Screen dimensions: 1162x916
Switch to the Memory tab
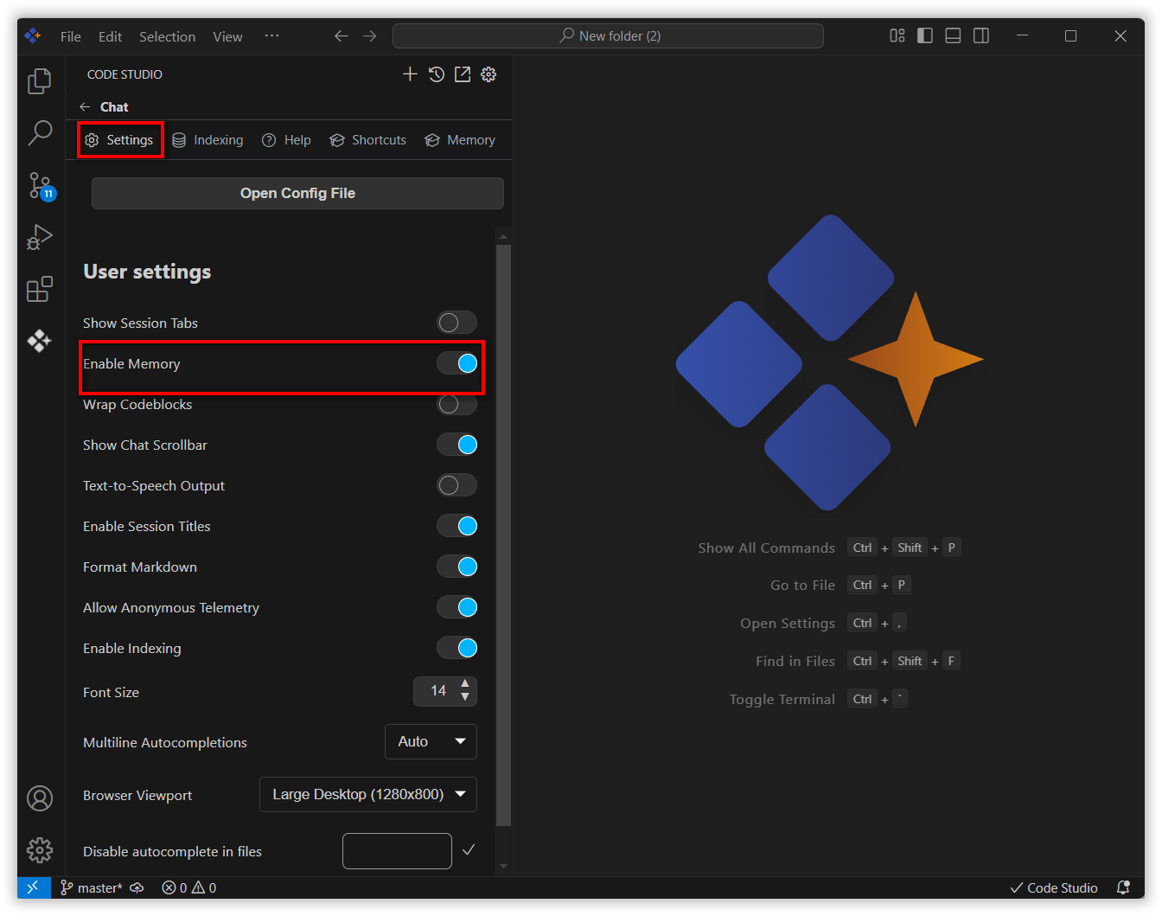[x=460, y=140]
